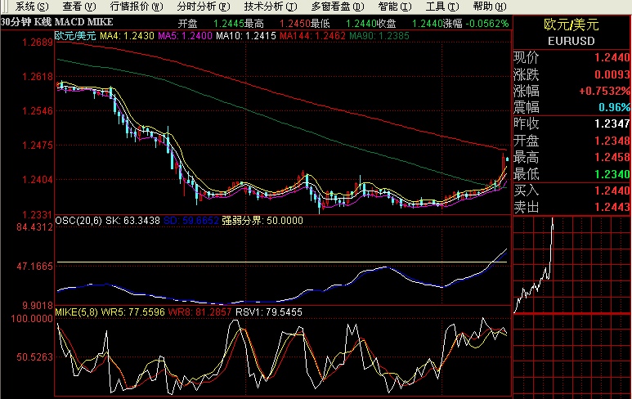Expand the 技术分析(T) dropdown menu
The height and width of the screenshot is (399, 632).
click(x=269, y=6)
